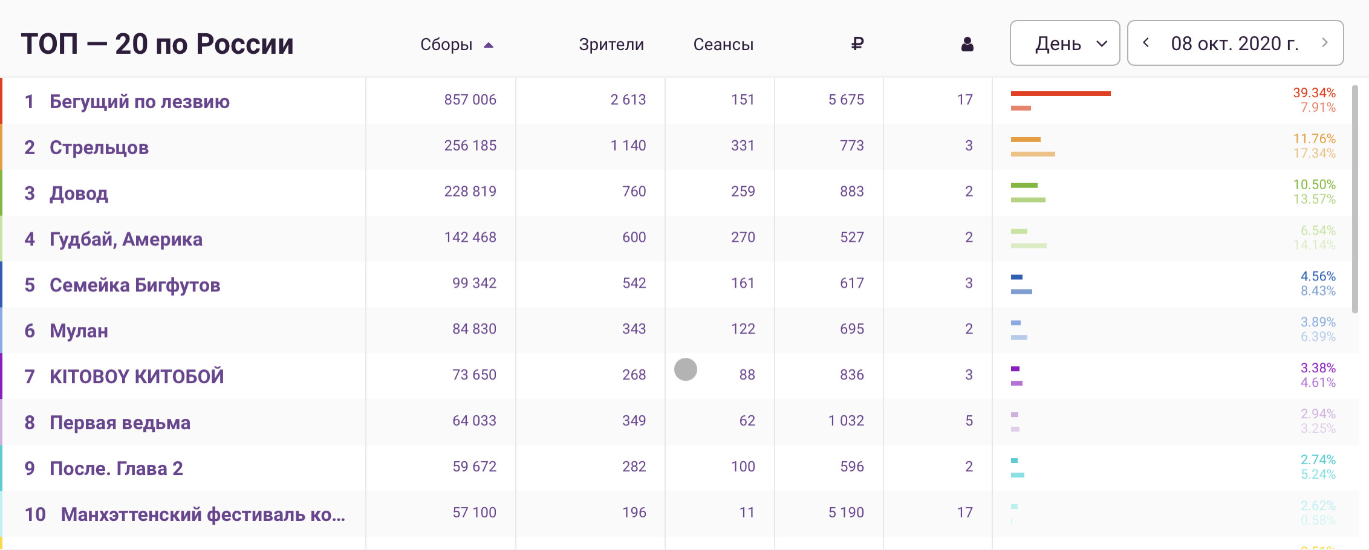1369x550 pixels.
Task: Open the 08 окт. 2020 г. date picker
Action: tap(1235, 44)
